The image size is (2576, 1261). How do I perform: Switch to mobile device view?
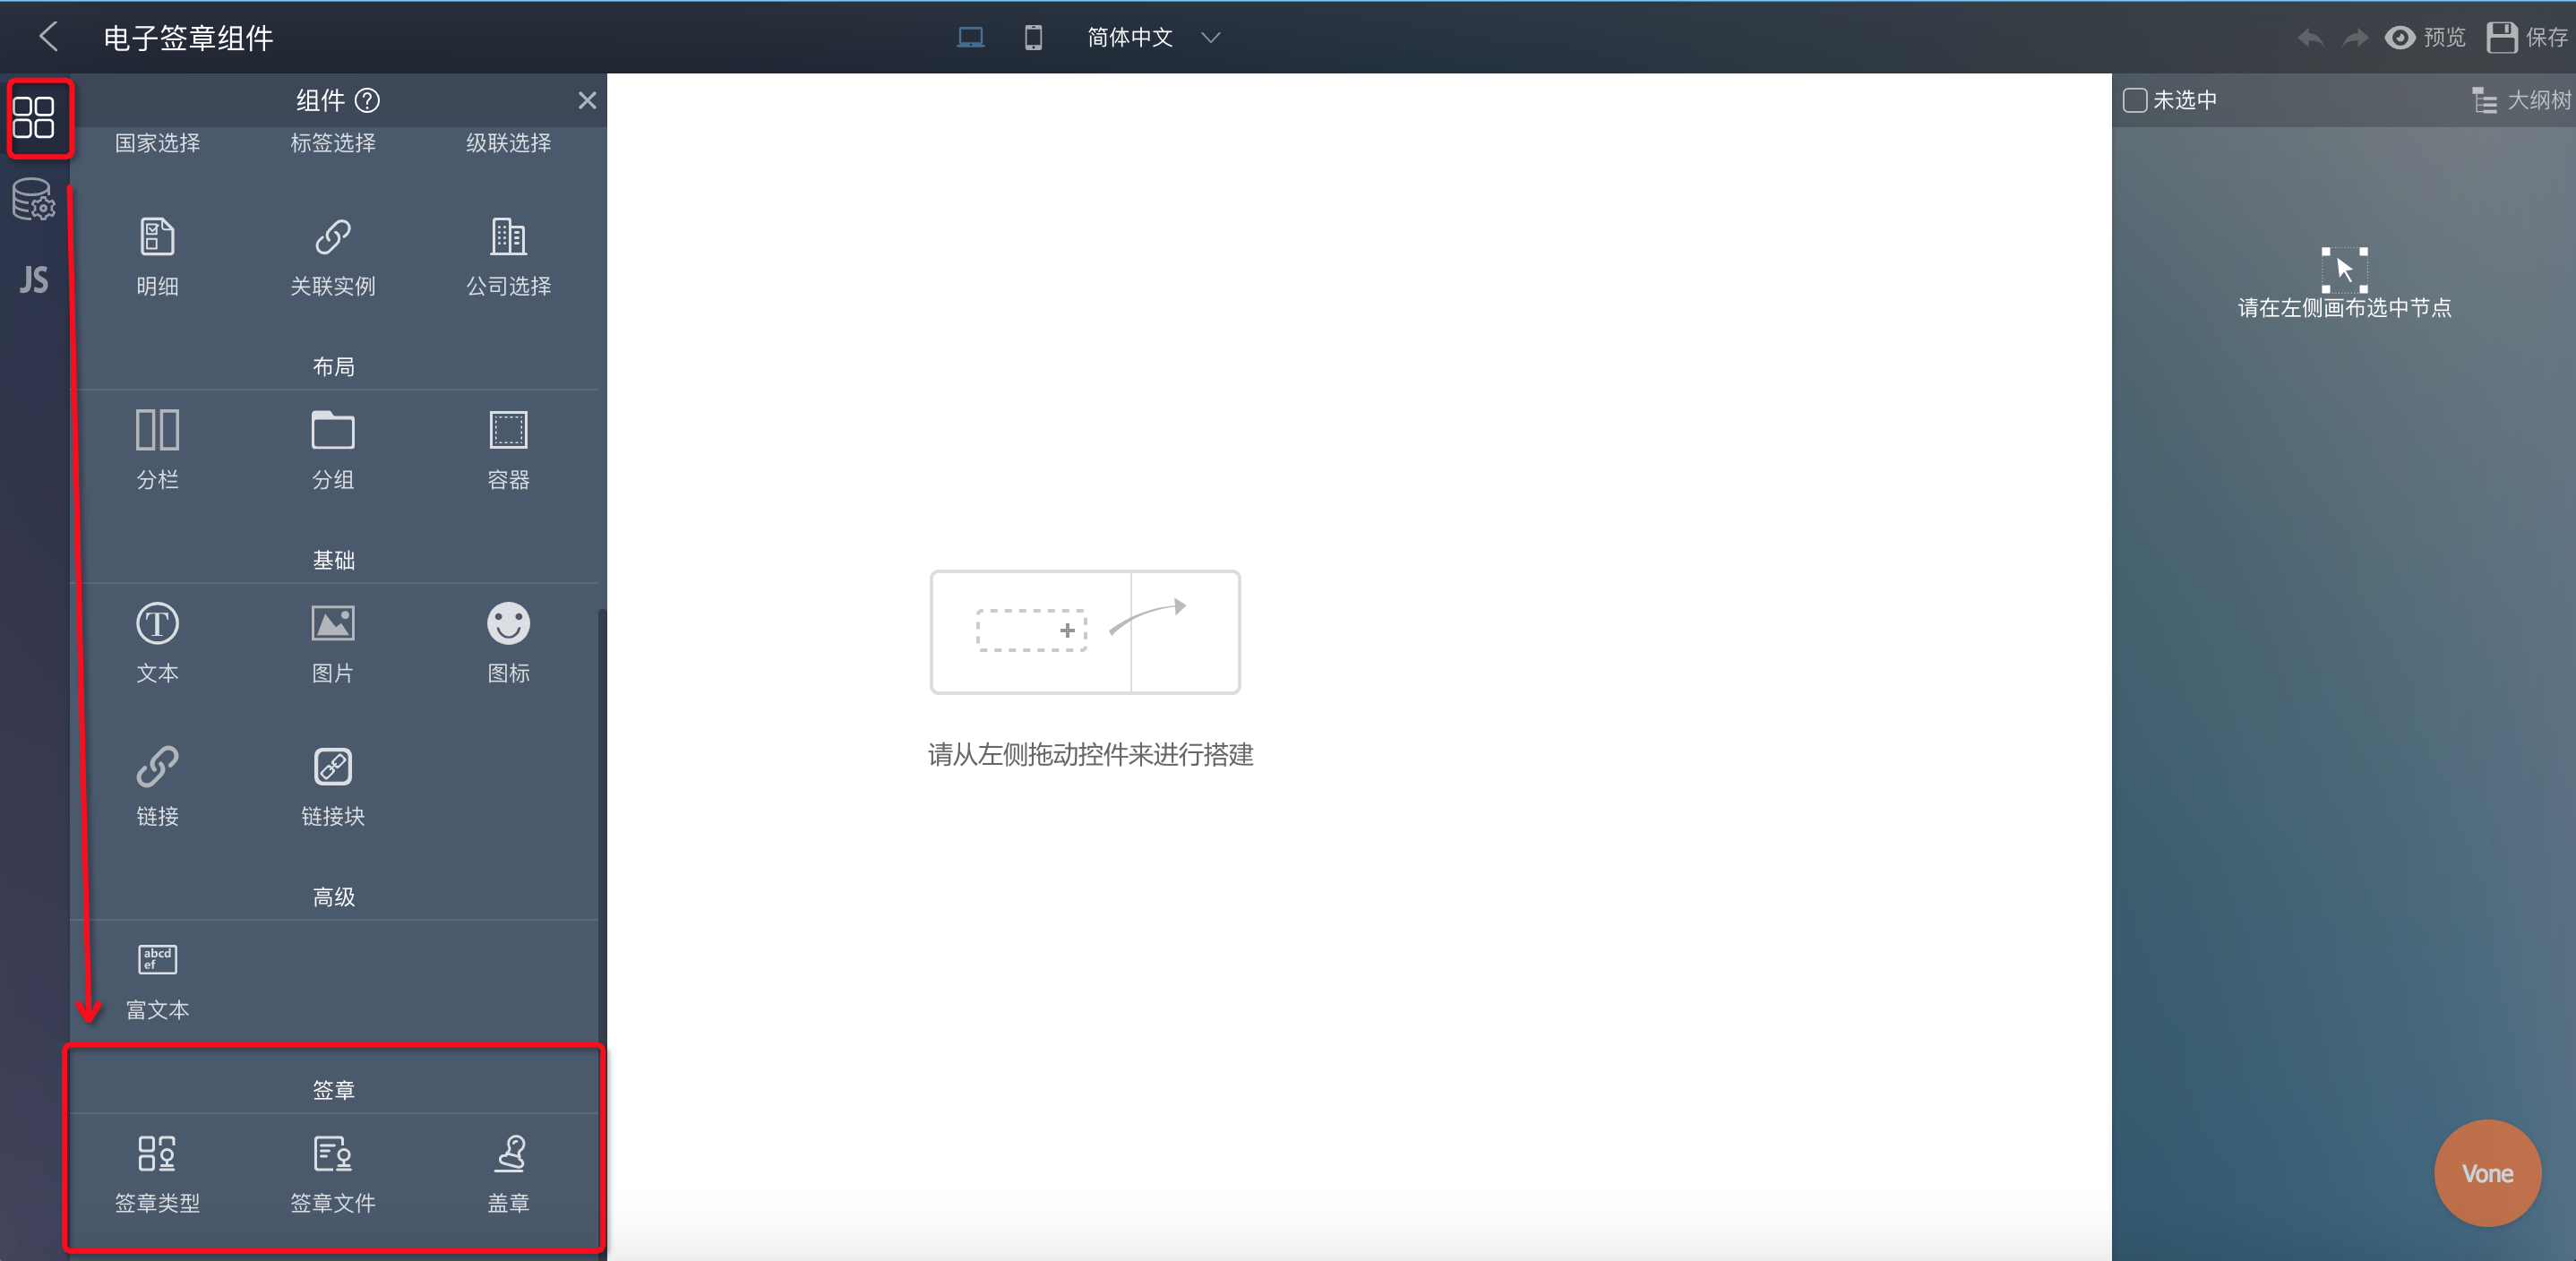1033,38
